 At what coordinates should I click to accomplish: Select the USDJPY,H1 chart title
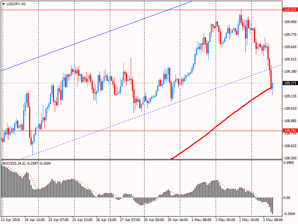tap(16, 4)
